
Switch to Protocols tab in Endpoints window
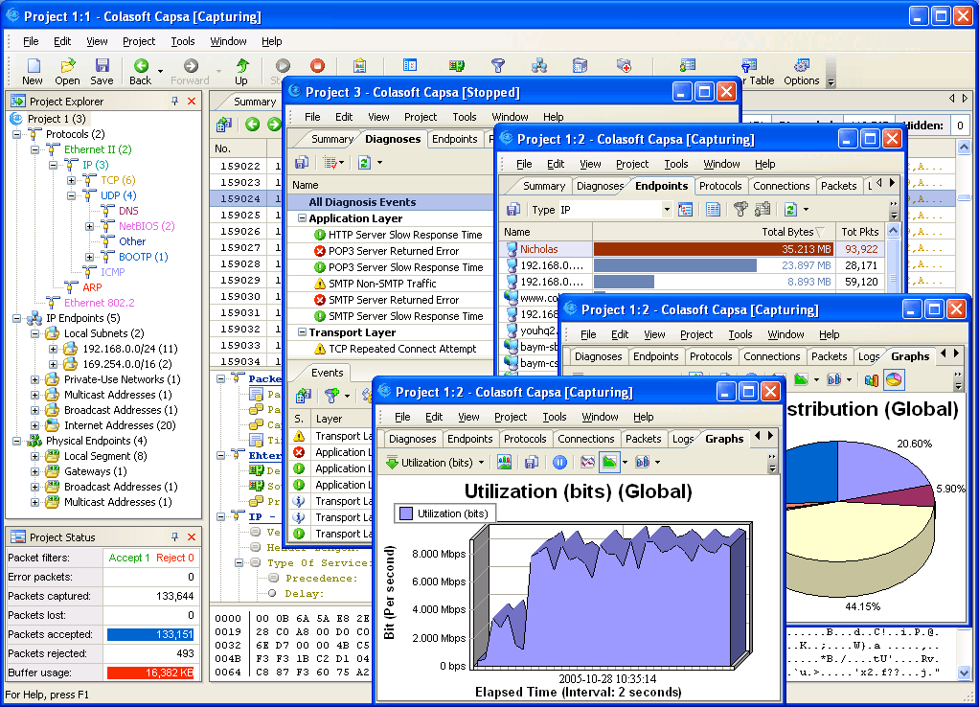point(720,186)
